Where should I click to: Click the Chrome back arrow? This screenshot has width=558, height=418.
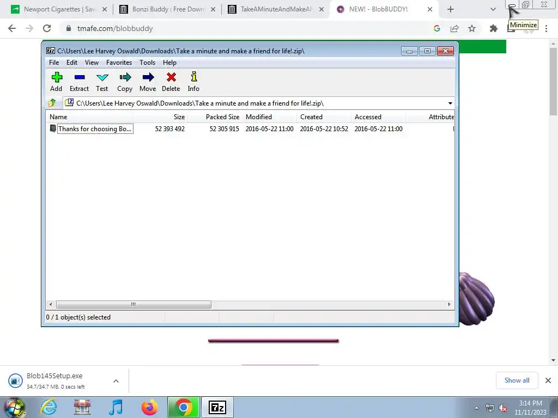pyautogui.click(x=12, y=28)
